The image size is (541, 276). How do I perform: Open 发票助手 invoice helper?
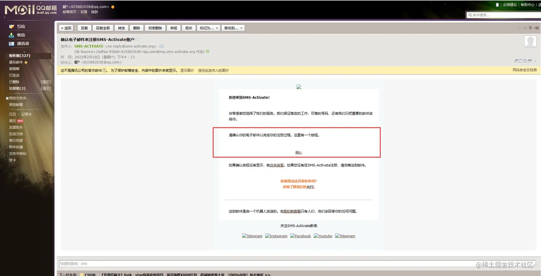coord(16,127)
